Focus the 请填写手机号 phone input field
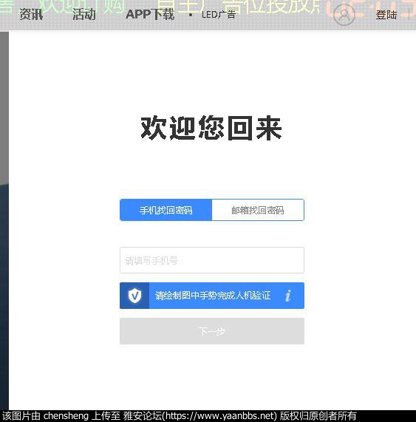 212,260
